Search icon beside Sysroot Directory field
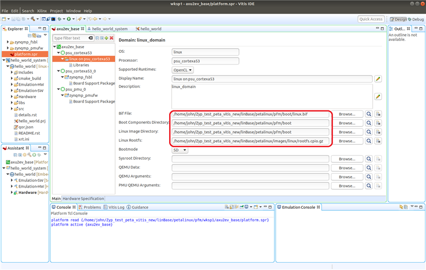 [x=369, y=159]
